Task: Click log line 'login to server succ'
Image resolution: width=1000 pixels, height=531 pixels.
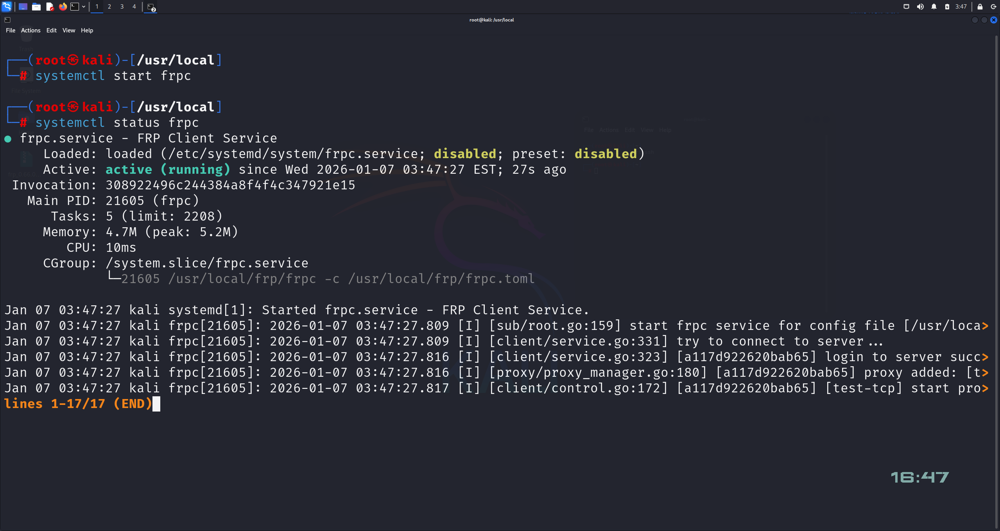Action: (x=496, y=357)
